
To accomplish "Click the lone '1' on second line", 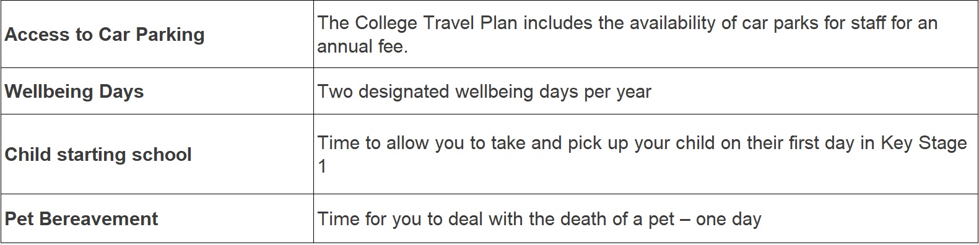I will click(x=322, y=166).
